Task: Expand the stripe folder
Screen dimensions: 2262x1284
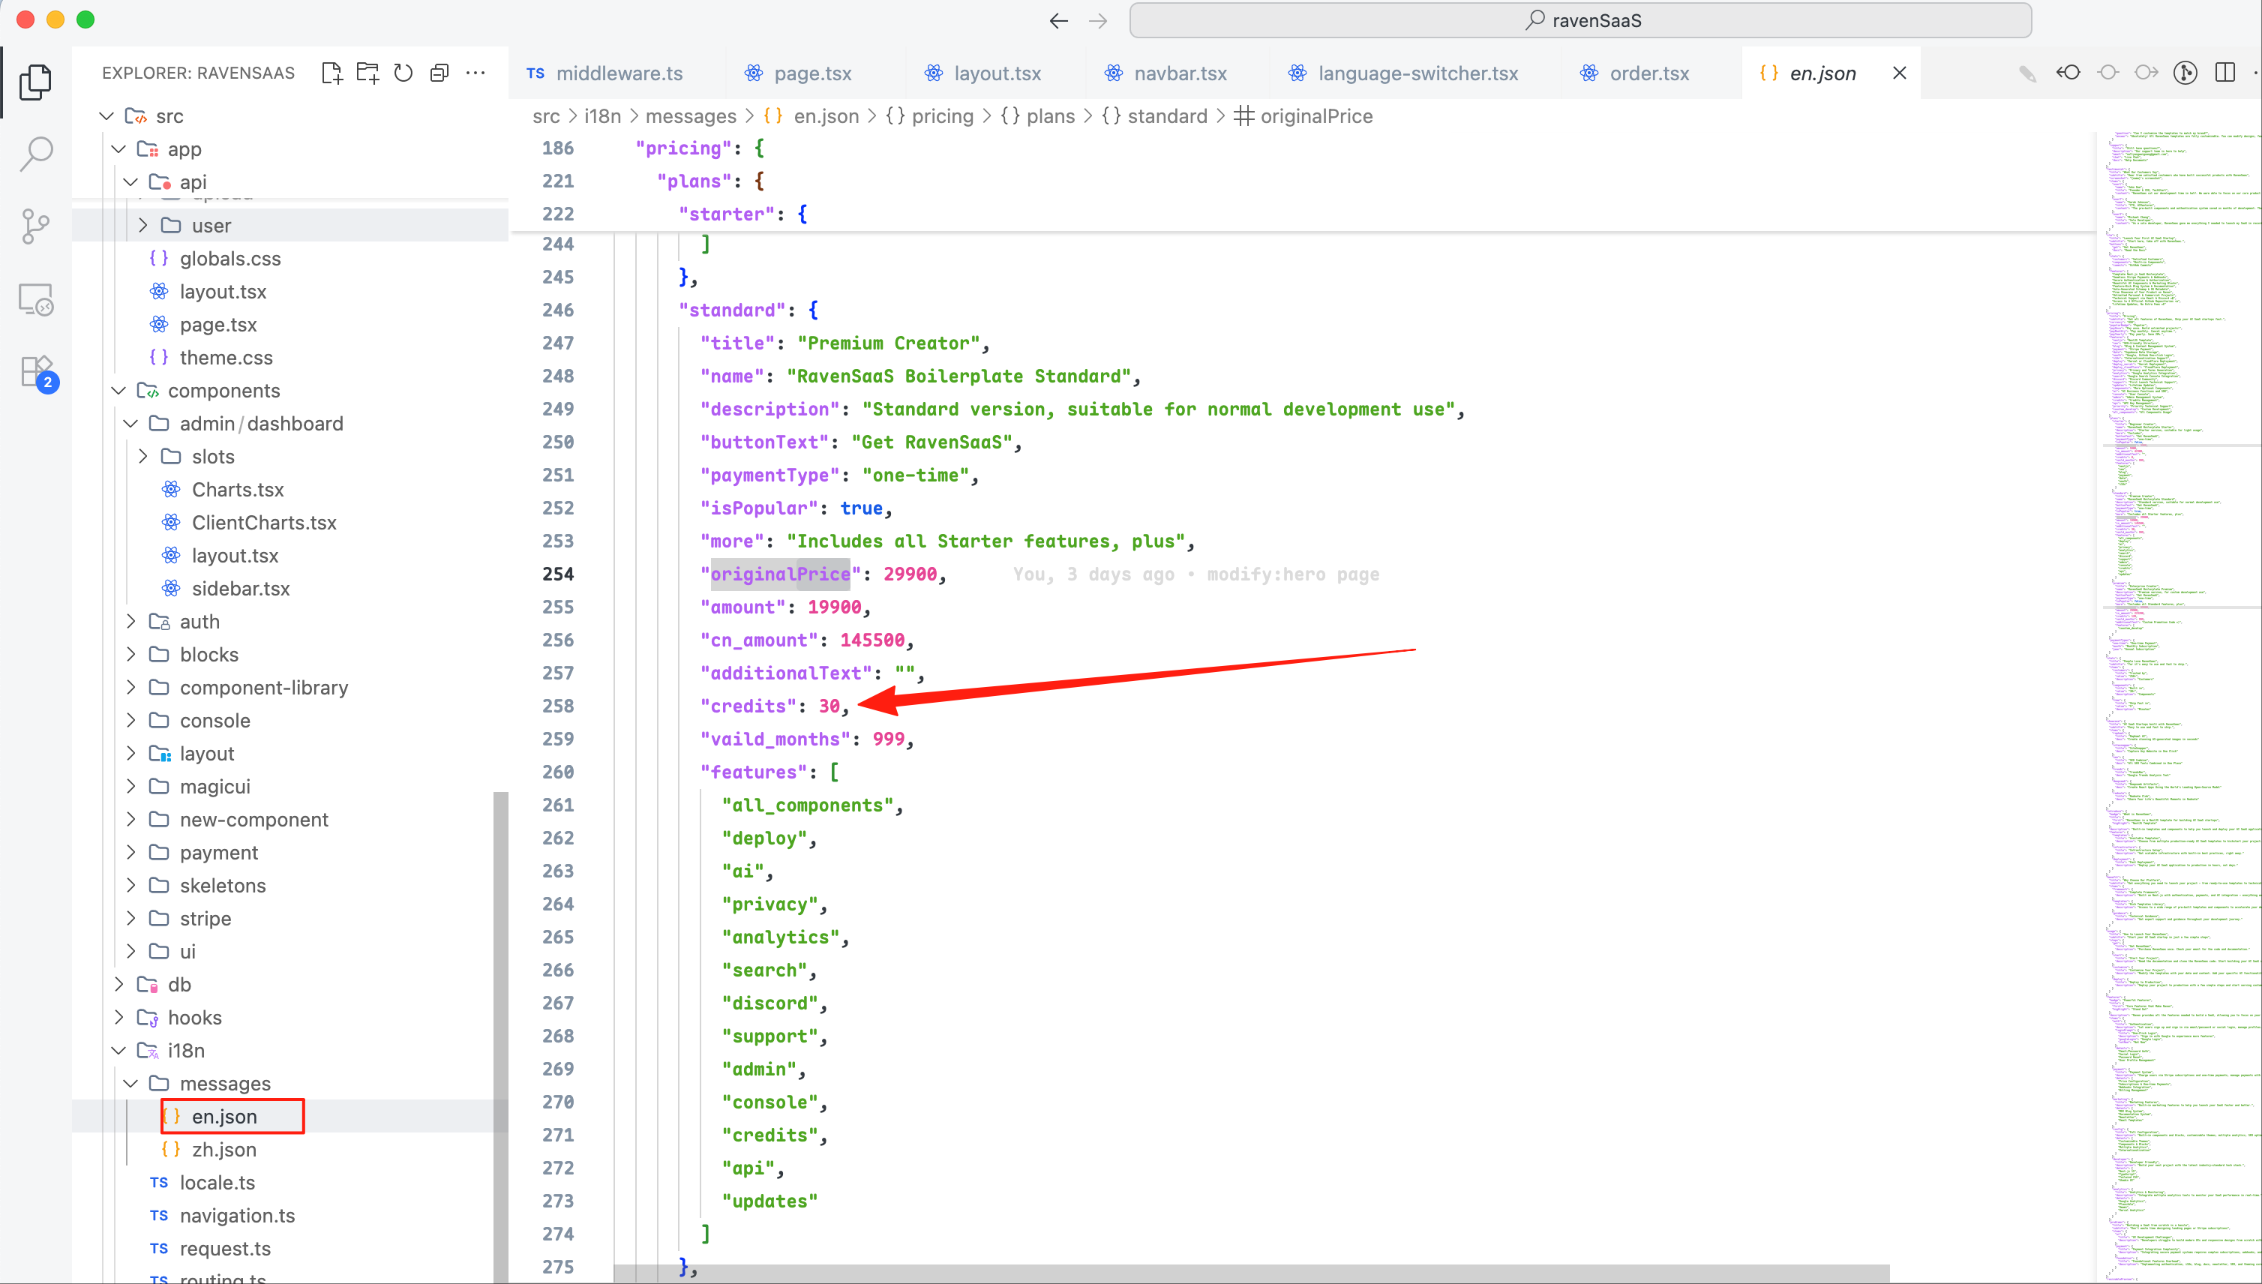Action: (131, 919)
